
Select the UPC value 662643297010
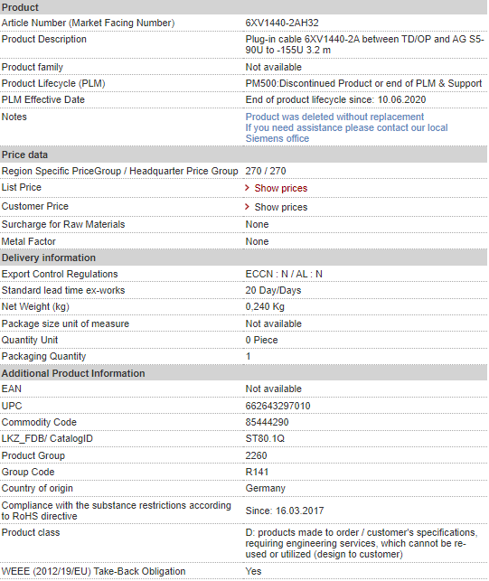277,406
